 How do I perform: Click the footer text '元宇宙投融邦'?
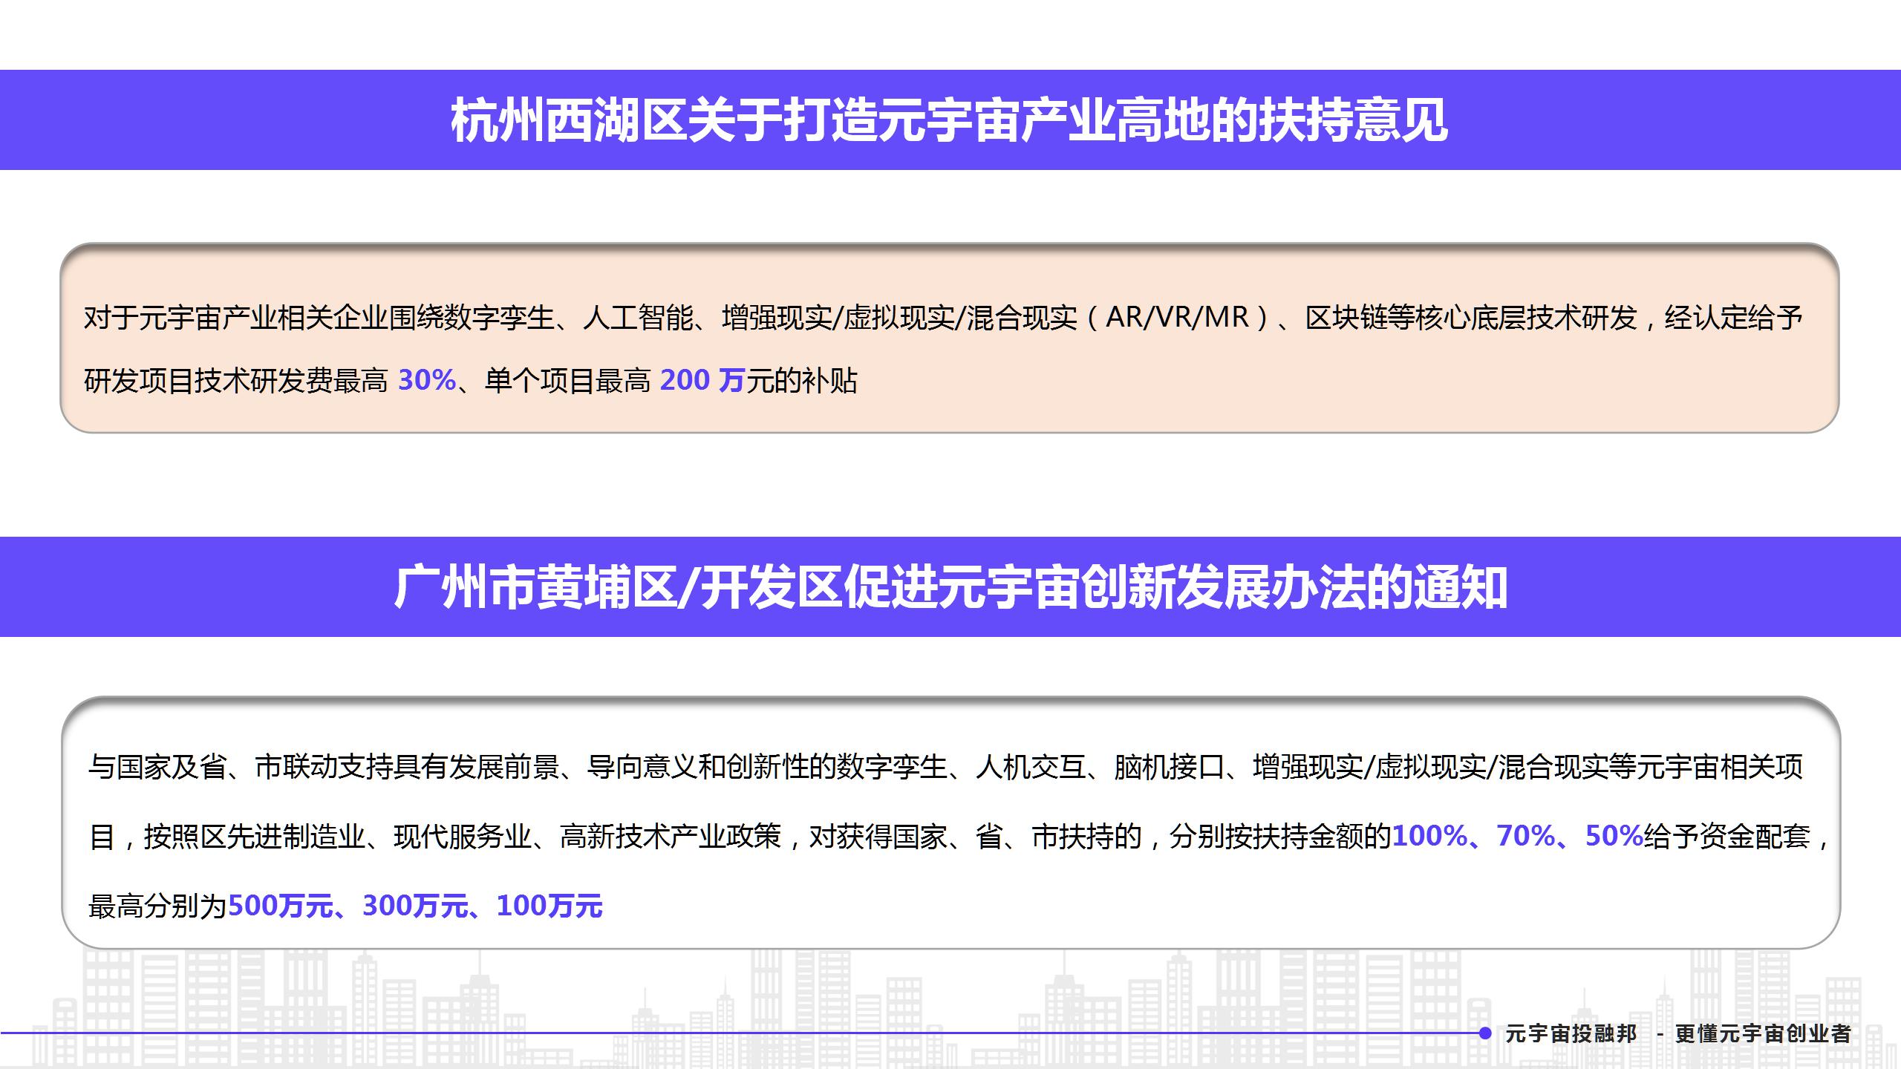(x=1571, y=1033)
